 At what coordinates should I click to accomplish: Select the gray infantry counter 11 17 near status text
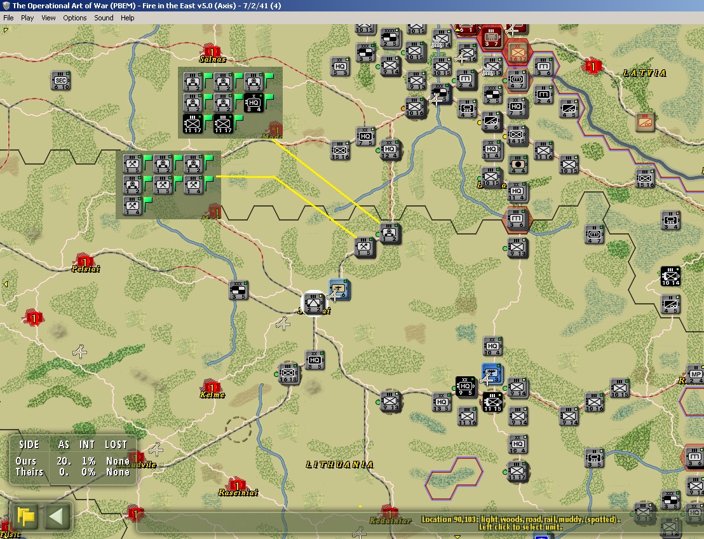point(517,471)
